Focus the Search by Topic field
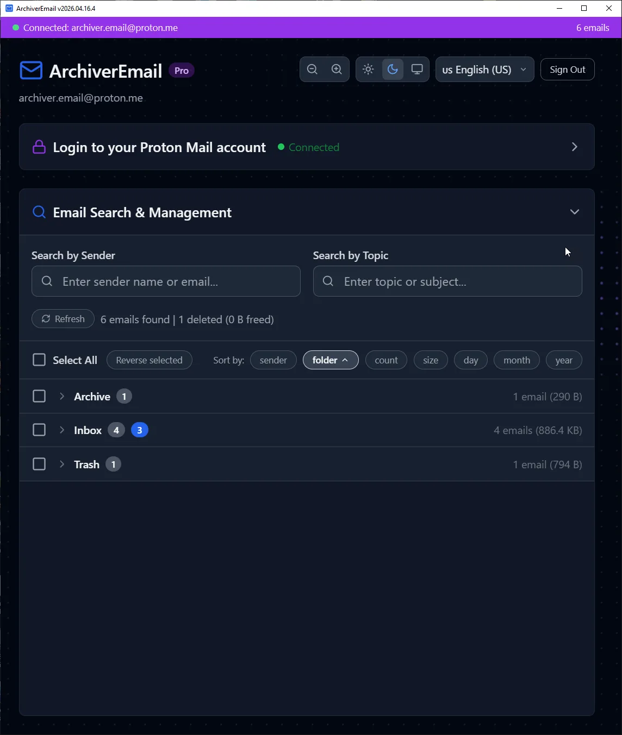This screenshot has width=622, height=735. (x=447, y=281)
